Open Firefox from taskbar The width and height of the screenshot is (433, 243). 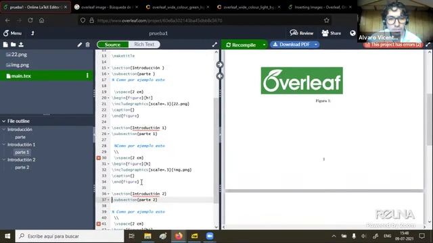(179, 236)
